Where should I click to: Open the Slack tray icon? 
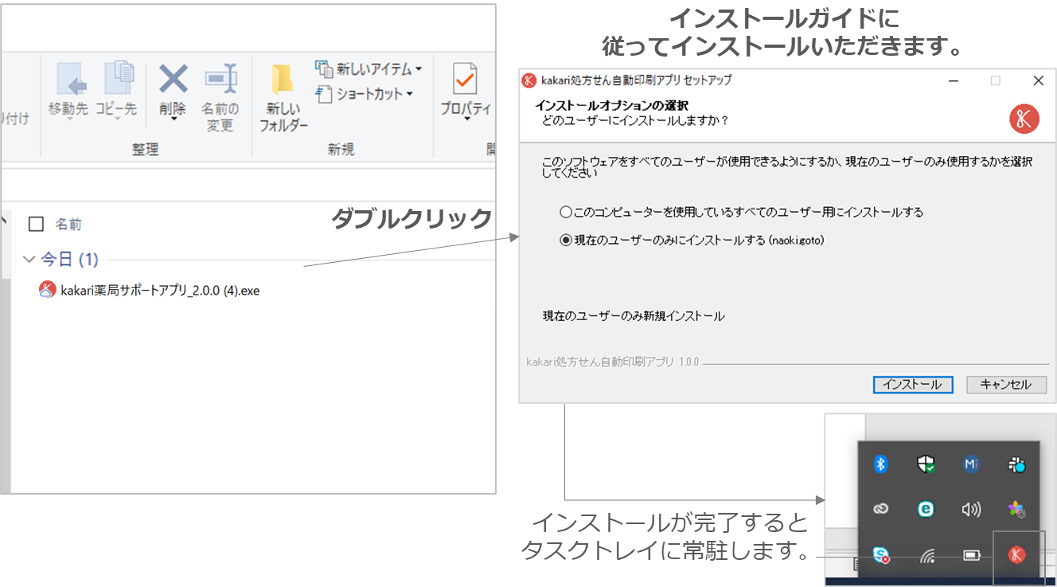[1016, 464]
